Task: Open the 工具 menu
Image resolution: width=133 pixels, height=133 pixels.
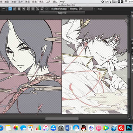Action: coord(48,2)
